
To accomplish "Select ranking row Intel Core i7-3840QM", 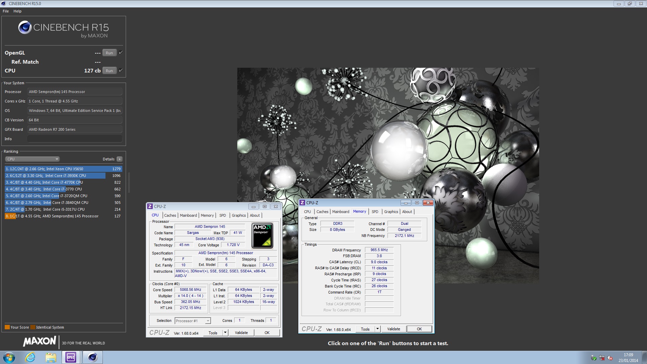I will tap(63, 203).
